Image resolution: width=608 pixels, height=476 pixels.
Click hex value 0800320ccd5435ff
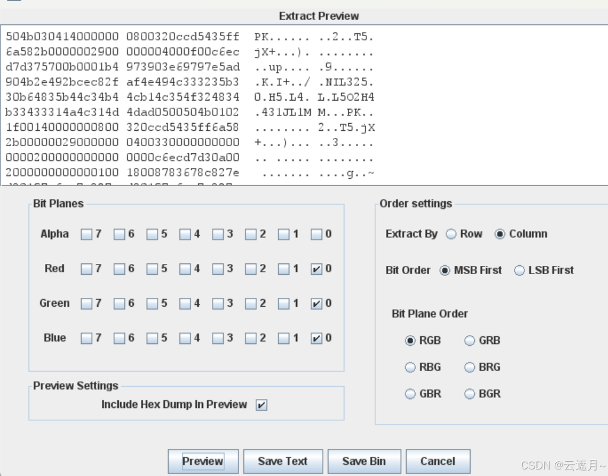182,37
